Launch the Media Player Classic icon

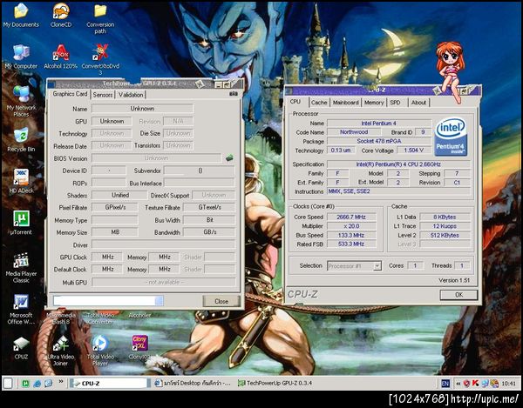(21, 268)
